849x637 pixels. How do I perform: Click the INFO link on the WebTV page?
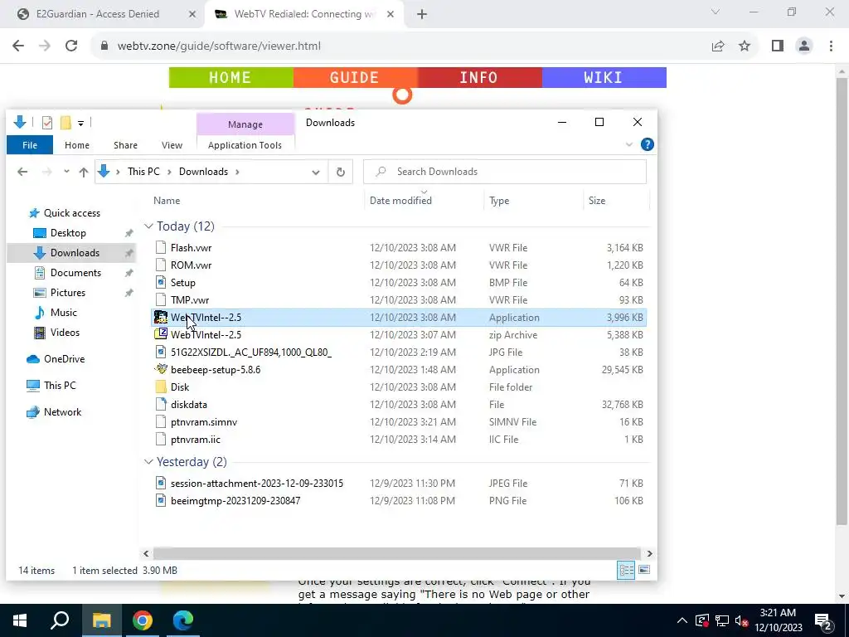tap(479, 77)
